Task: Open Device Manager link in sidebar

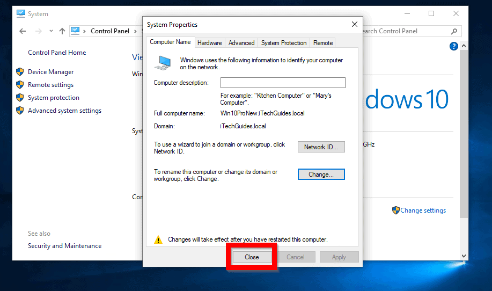Action: pos(50,72)
